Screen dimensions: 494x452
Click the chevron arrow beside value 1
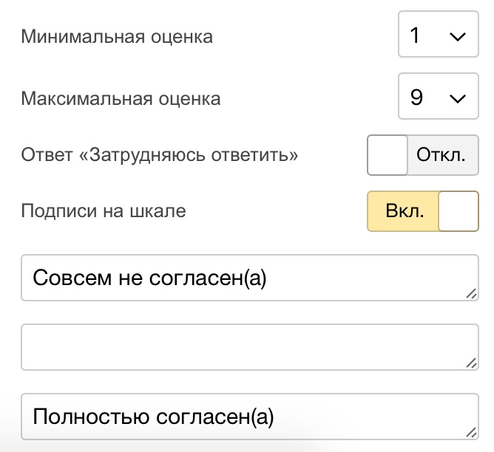pos(458,37)
